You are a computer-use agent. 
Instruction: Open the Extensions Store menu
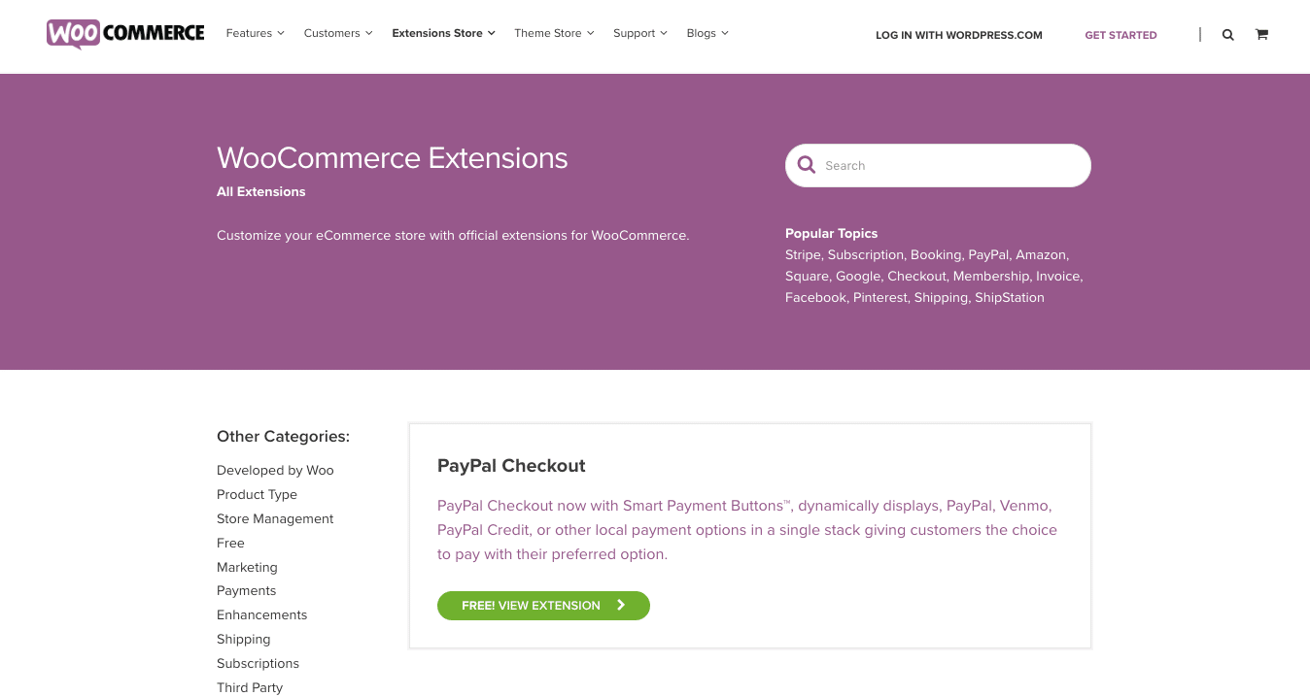coord(436,32)
